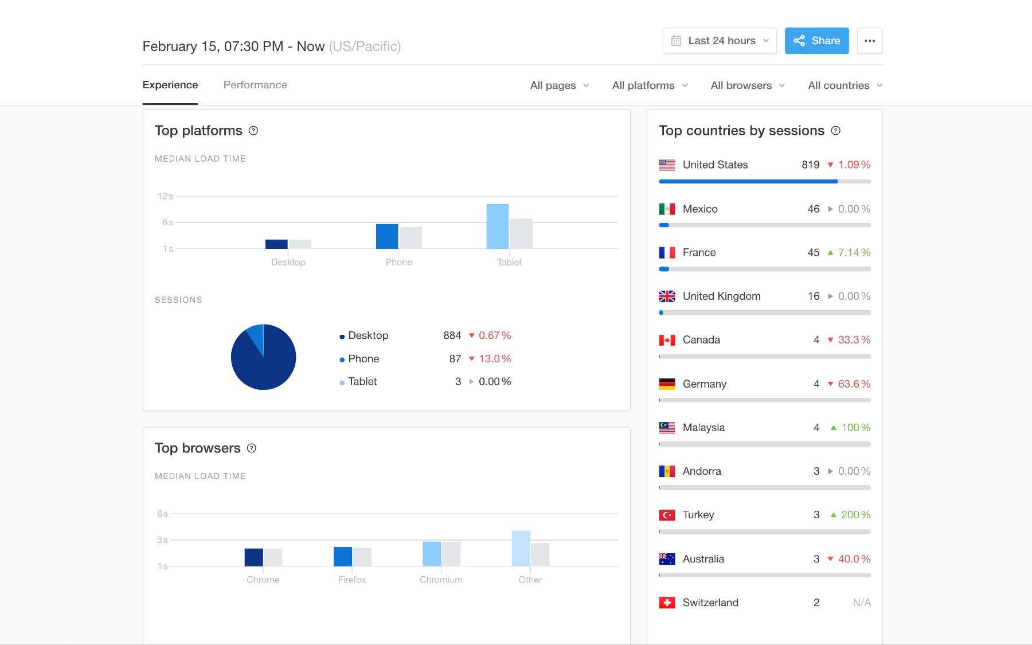The height and width of the screenshot is (645, 1032).
Task: Open the All platforms filter dropdown
Action: 650,85
